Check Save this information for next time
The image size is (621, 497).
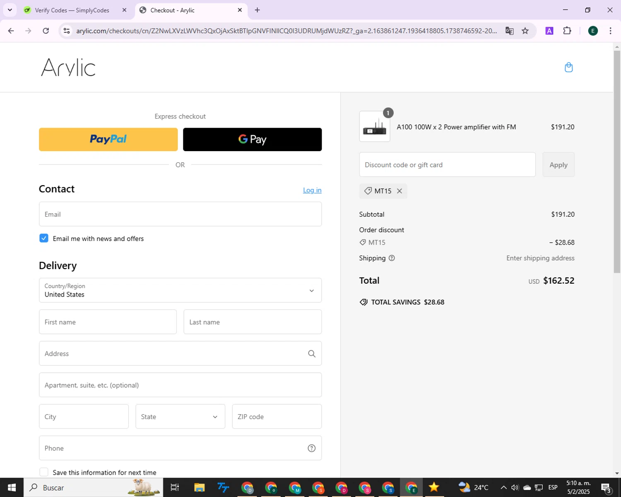click(x=43, y=472)
